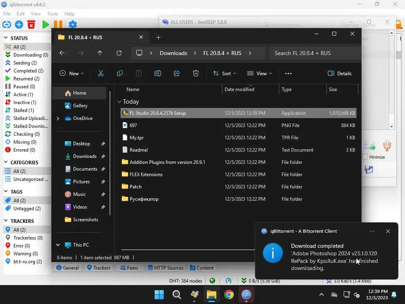
Task: Collapse the CATEGORIES section in qBittorrent
Action: [6, 162]
